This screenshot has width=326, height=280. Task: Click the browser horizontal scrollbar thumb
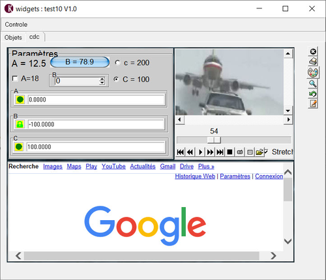pyautogui.click(x=141, y=256)
